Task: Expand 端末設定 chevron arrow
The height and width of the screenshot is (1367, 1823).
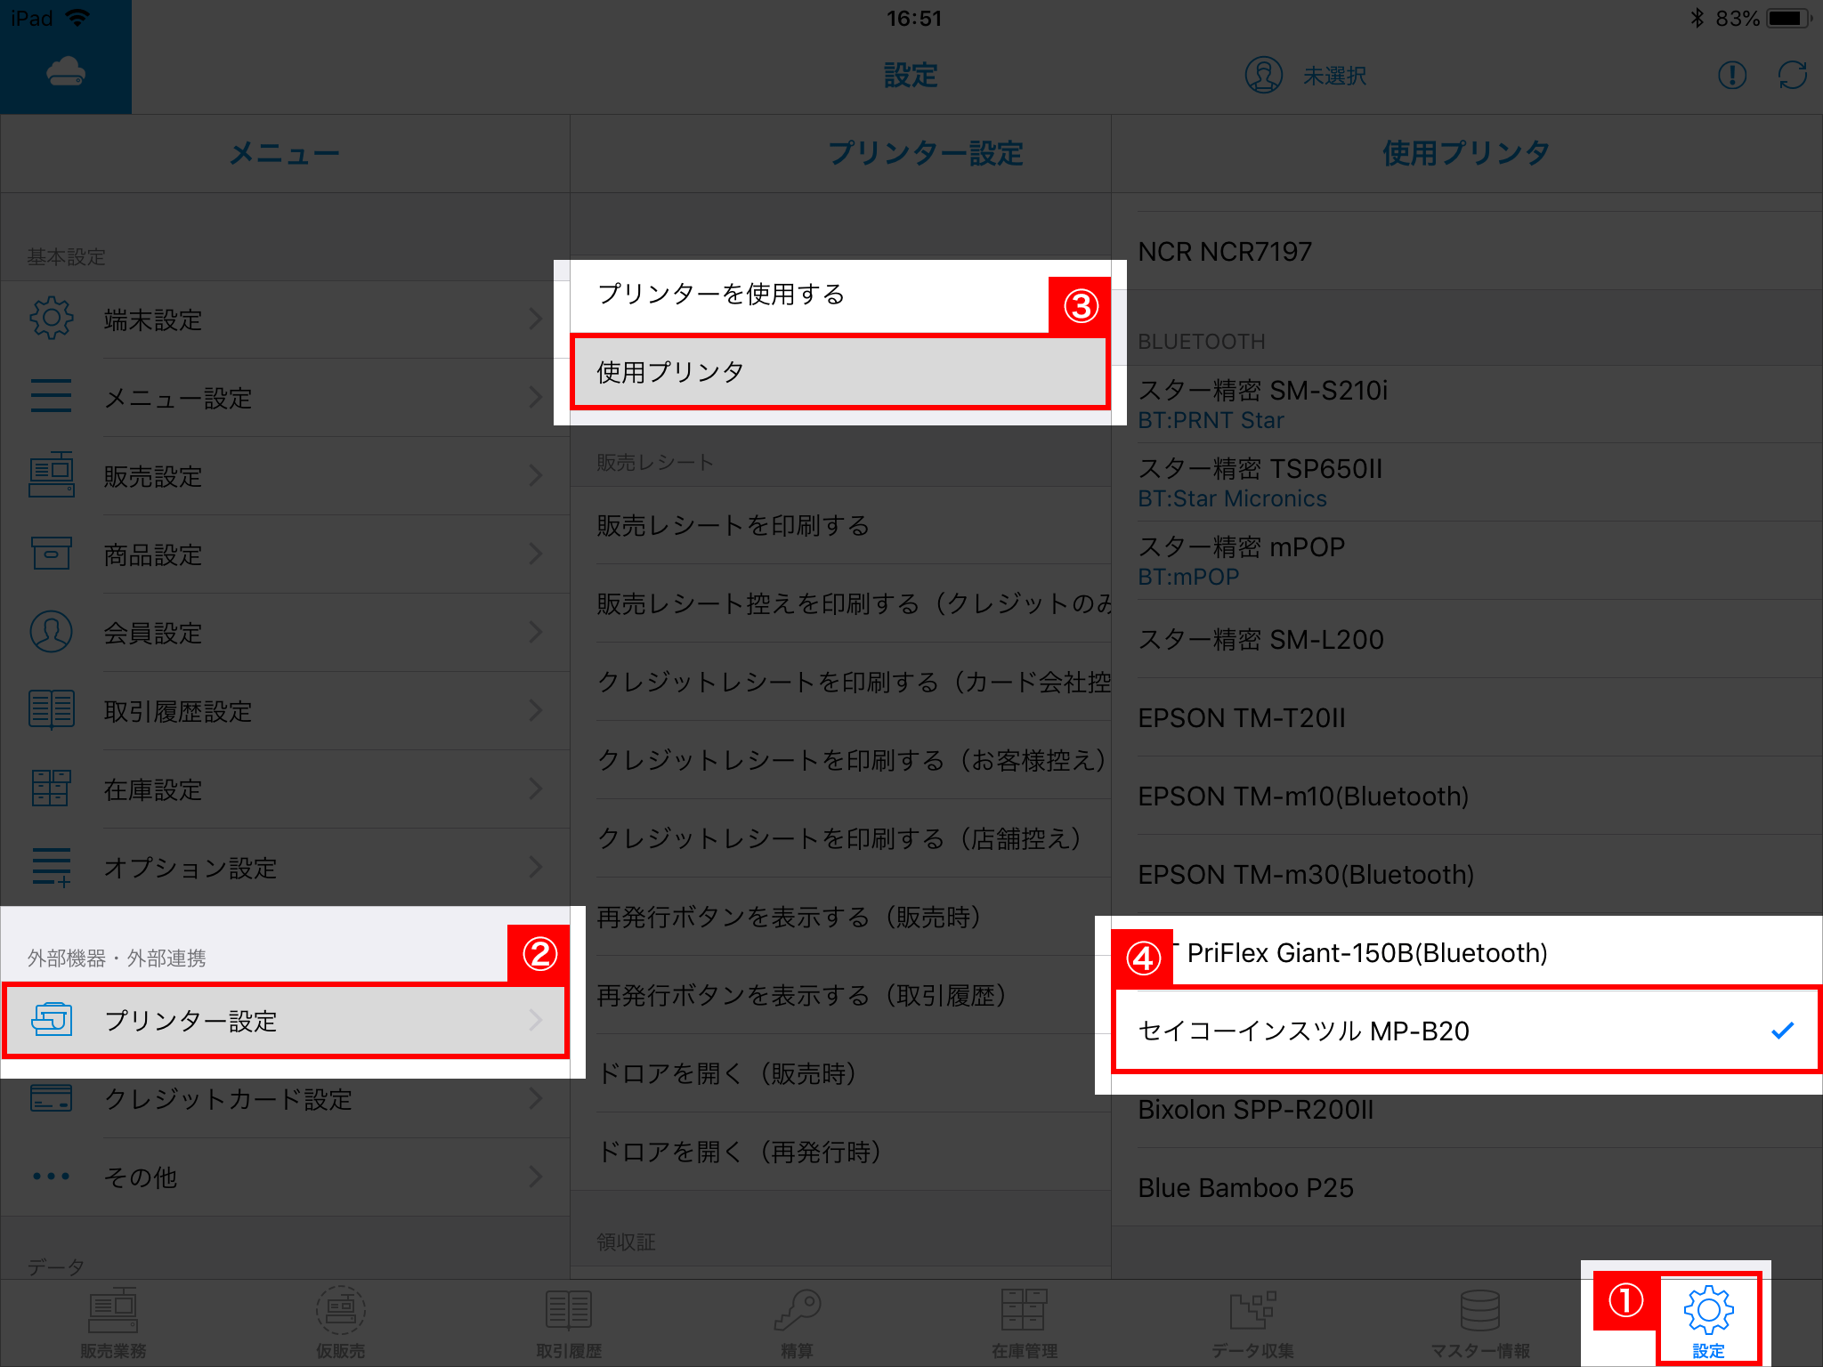Action: pyautogui.click(x=535, y=319)
